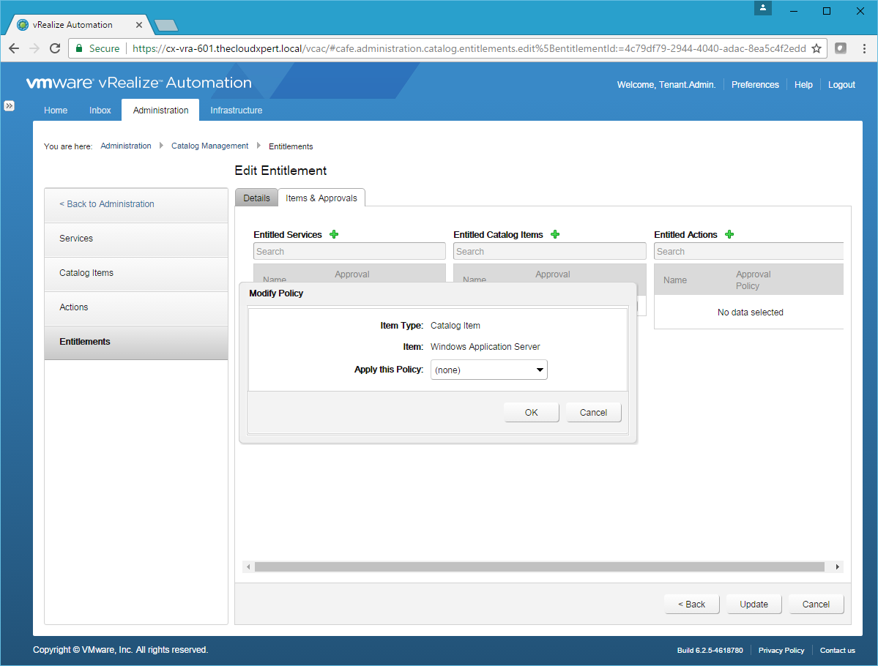Expand the collapsed left side panel
Screen dimensions: 878x666
(10, 106)
